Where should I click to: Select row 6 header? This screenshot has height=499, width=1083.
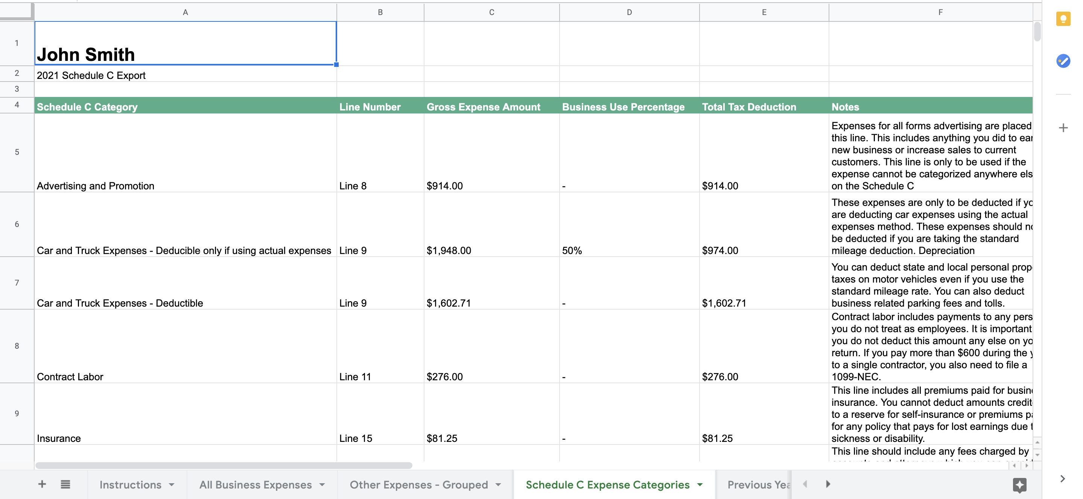[x=17, y=224]
